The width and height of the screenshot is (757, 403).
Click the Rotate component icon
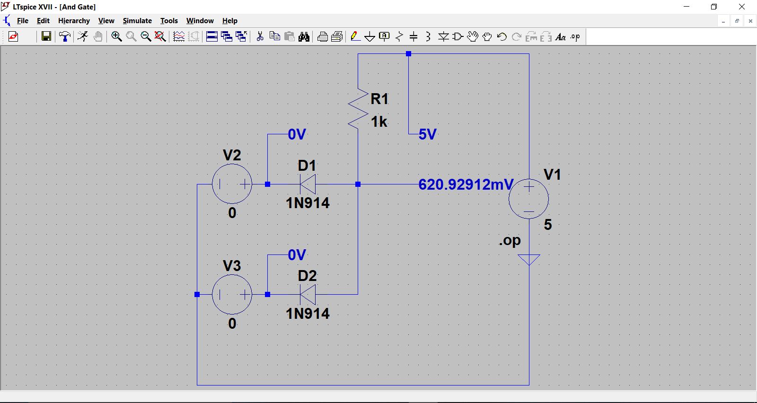click(531, 37)
